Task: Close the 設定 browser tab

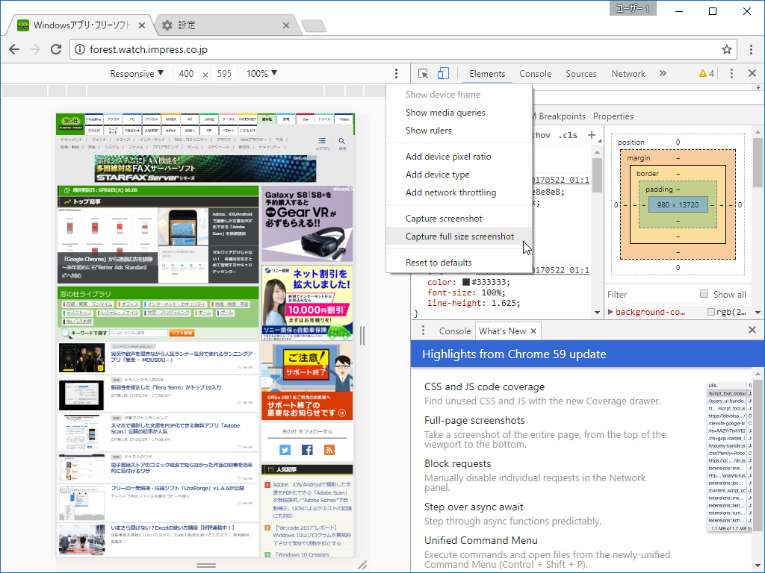Action: point(286,25)
